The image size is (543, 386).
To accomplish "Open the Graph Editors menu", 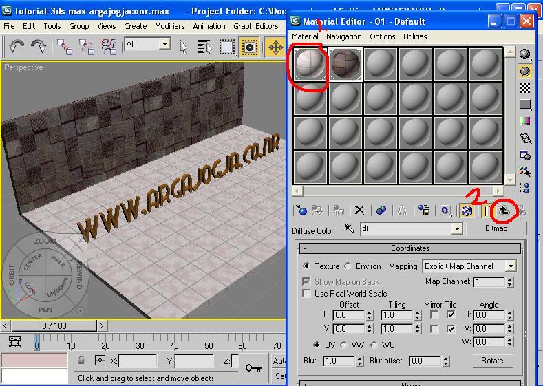I will 255,26.
